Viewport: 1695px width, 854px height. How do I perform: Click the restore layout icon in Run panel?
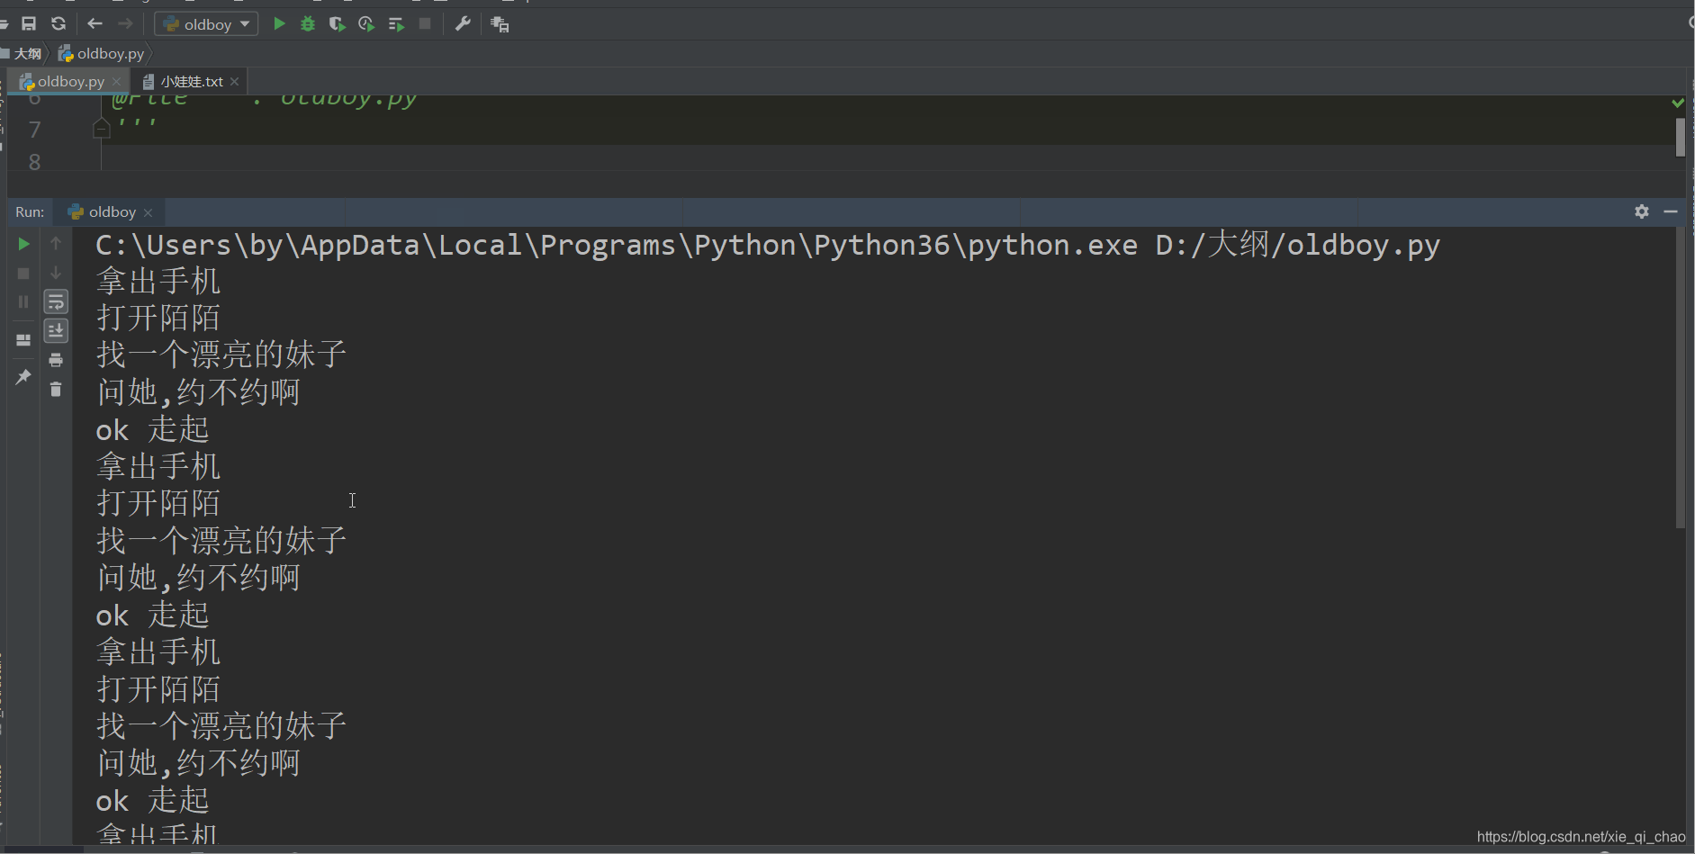23,340
